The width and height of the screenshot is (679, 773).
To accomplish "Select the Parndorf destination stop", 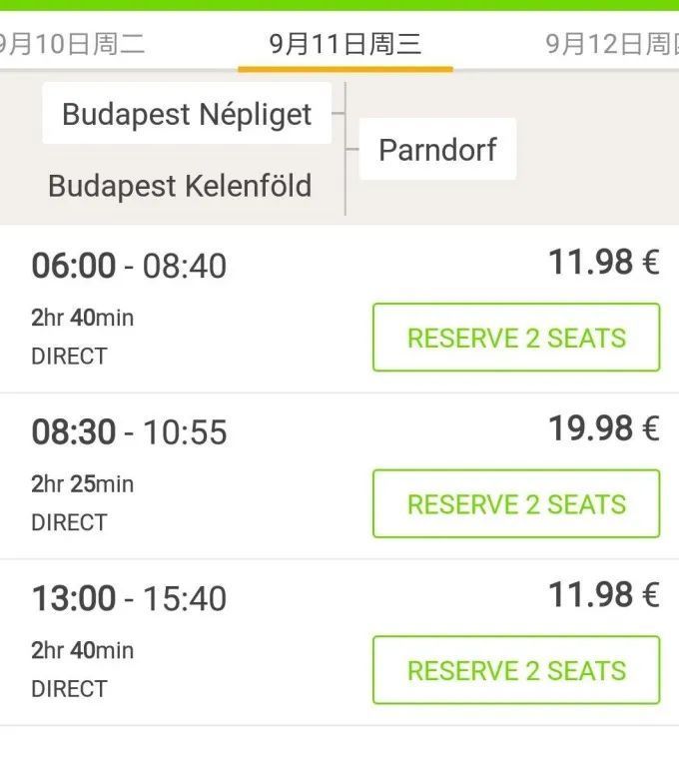I will pyautogui.click(x=437, y=150).
